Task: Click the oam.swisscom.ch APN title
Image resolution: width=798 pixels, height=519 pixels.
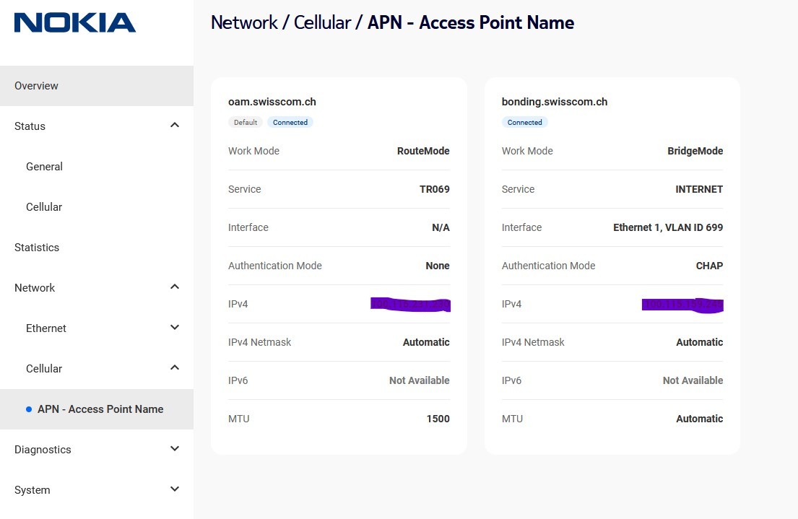Action: point(272,102)
